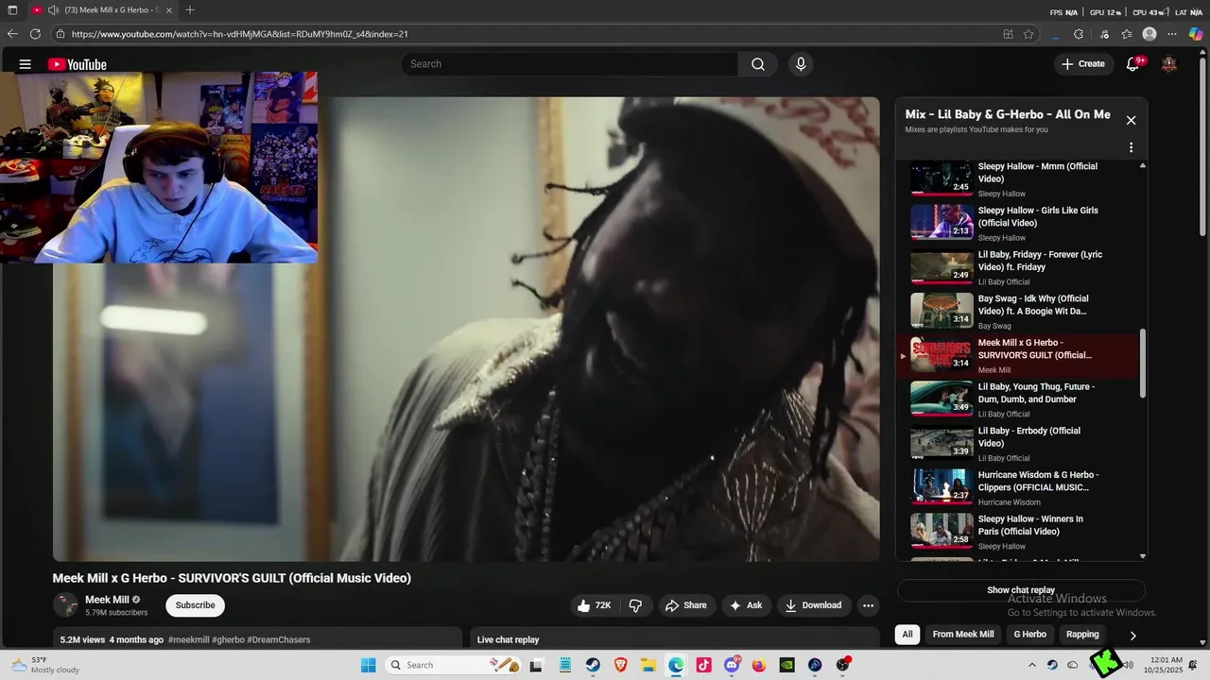
Task: Click the browser address bar URL
Action: (x=239, y=34)
